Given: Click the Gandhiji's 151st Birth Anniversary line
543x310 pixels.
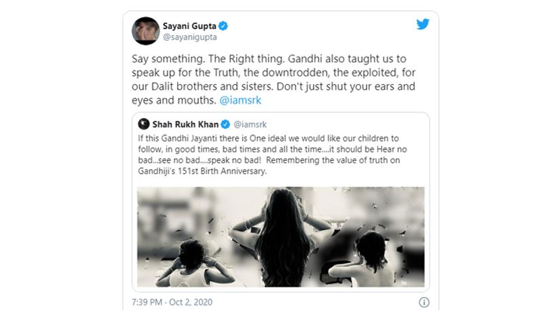Looking at the screenshot, I should pos(202,171).
